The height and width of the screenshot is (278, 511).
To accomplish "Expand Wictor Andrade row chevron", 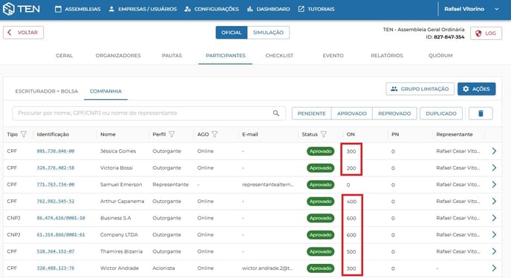I will pos(494,268).
